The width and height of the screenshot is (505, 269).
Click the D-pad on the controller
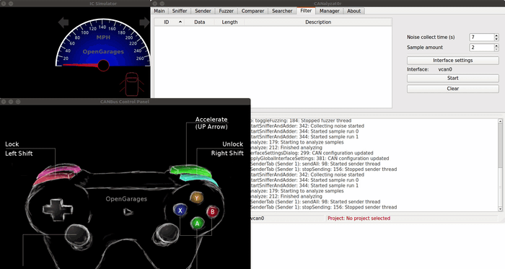click(x=58, y=210)
